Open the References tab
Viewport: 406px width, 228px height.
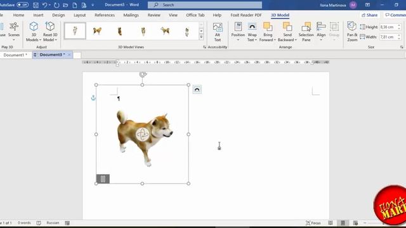tap(105, 15)
